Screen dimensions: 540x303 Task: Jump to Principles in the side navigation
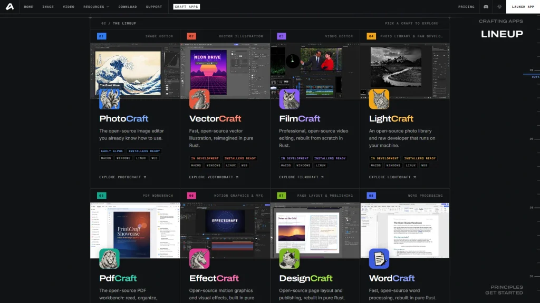point(507,287)
